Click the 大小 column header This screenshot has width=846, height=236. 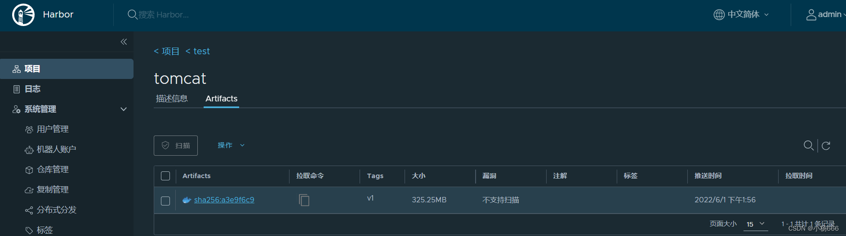(419, 176)
